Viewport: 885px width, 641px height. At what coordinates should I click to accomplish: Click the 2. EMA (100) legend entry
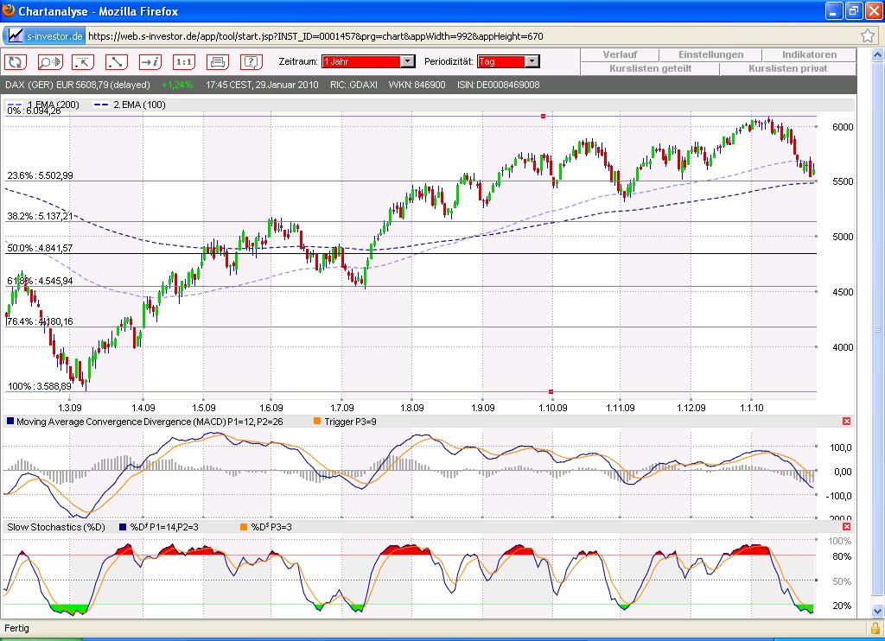[x=130, y=105]
